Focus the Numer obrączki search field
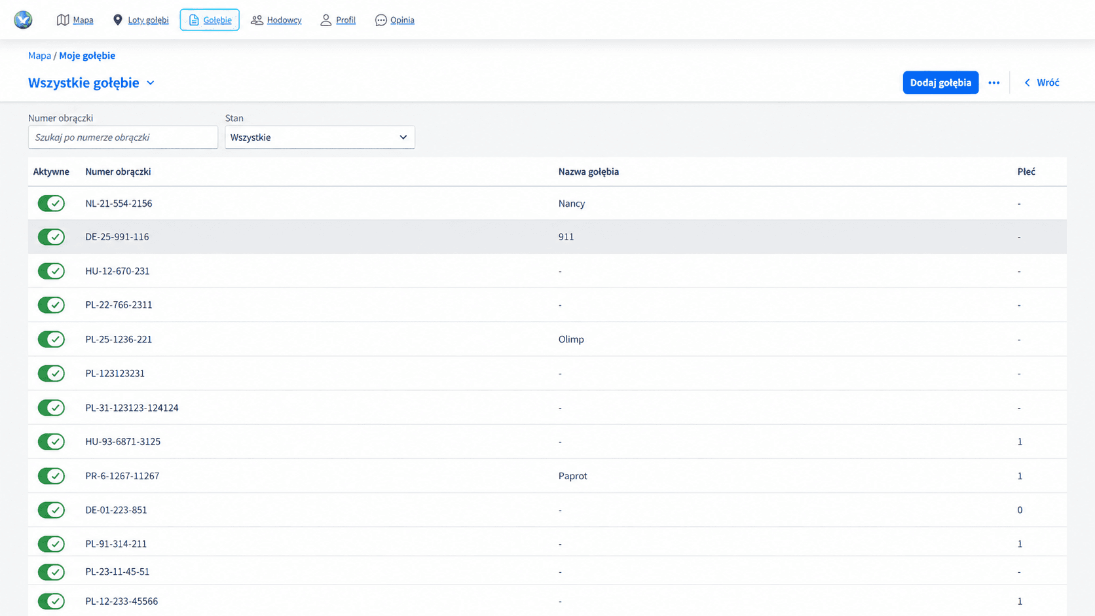Screen dimensions: 1095x616 point(123,137)
